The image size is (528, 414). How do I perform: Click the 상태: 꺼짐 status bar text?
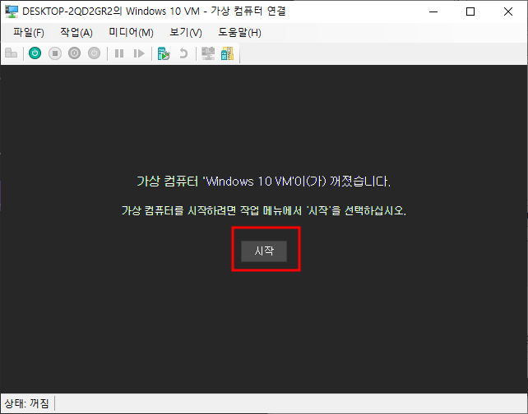coord(26,403)
